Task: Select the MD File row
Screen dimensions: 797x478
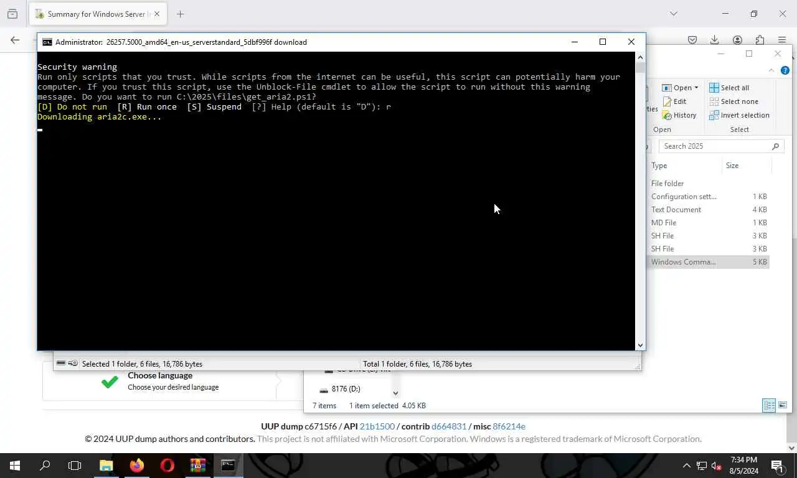Action: tap(709, 223)
